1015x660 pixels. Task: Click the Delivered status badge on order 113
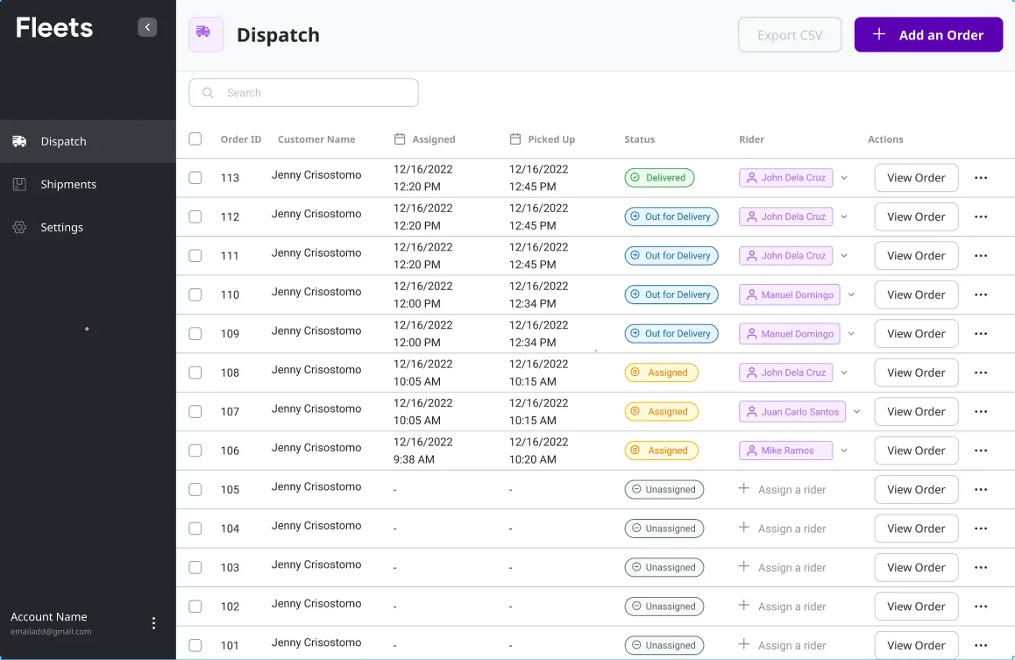tap(659, 178)
